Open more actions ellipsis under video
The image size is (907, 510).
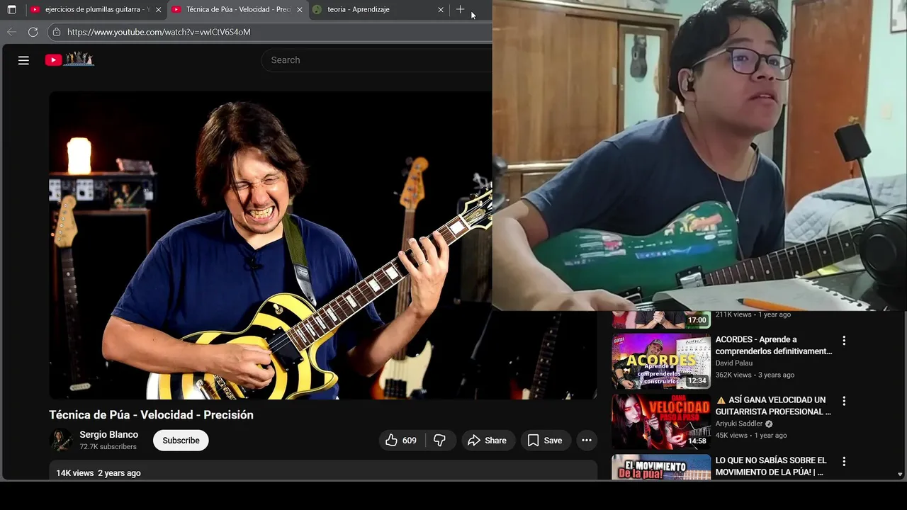coord(587,441)
